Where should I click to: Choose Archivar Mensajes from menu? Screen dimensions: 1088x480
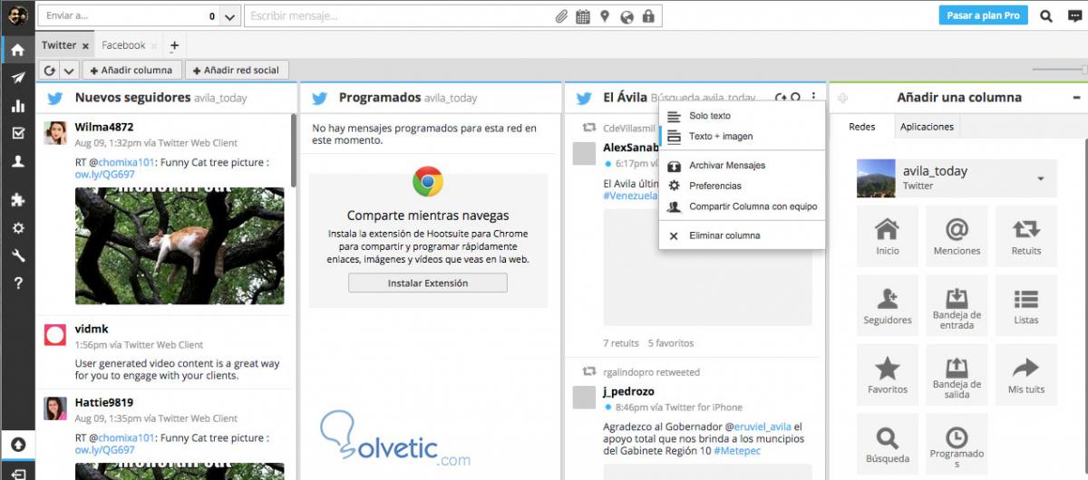click(x=742, y=166)
